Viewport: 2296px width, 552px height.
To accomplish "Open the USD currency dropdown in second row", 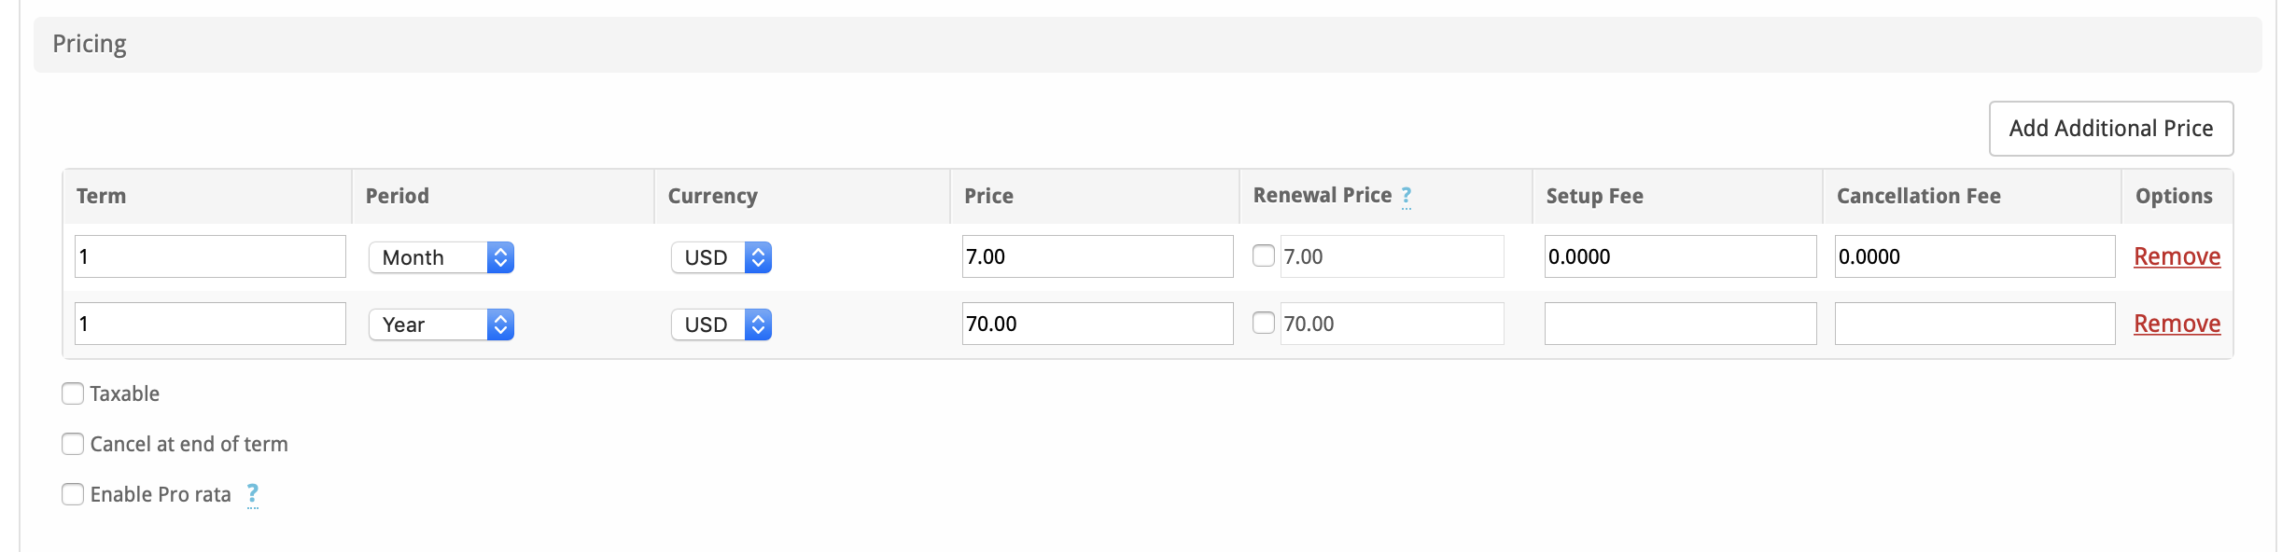I will (721, 324).
